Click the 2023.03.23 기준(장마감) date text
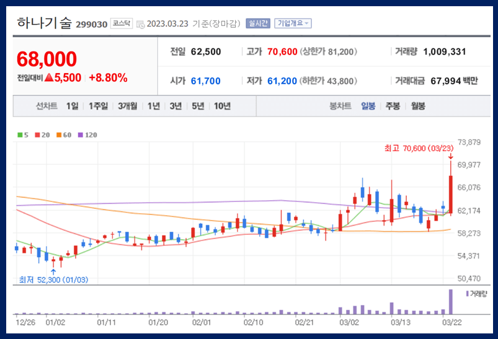This screenshot has width=498, height=339. (x=193, y=24)
